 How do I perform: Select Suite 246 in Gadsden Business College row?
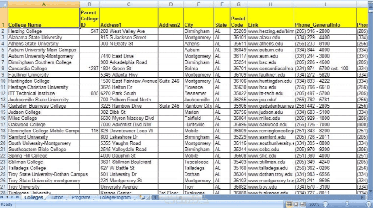click(171, 106)
